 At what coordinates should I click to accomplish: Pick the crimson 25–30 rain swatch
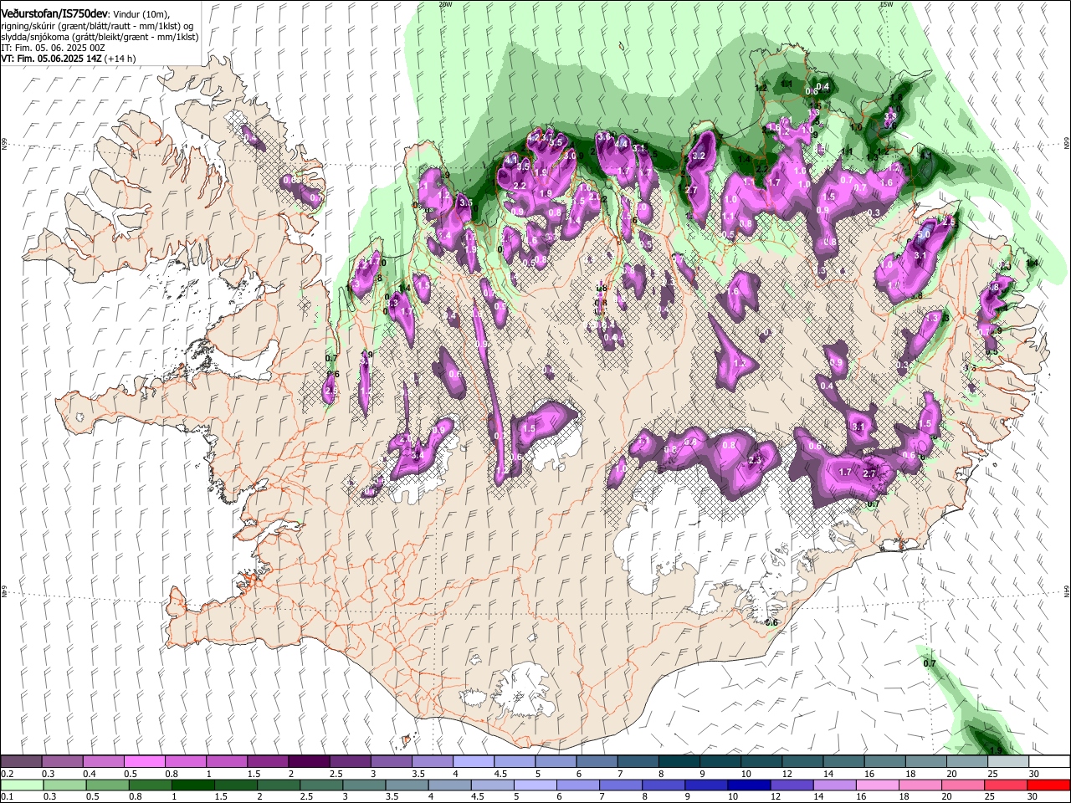coord(1005,785)
